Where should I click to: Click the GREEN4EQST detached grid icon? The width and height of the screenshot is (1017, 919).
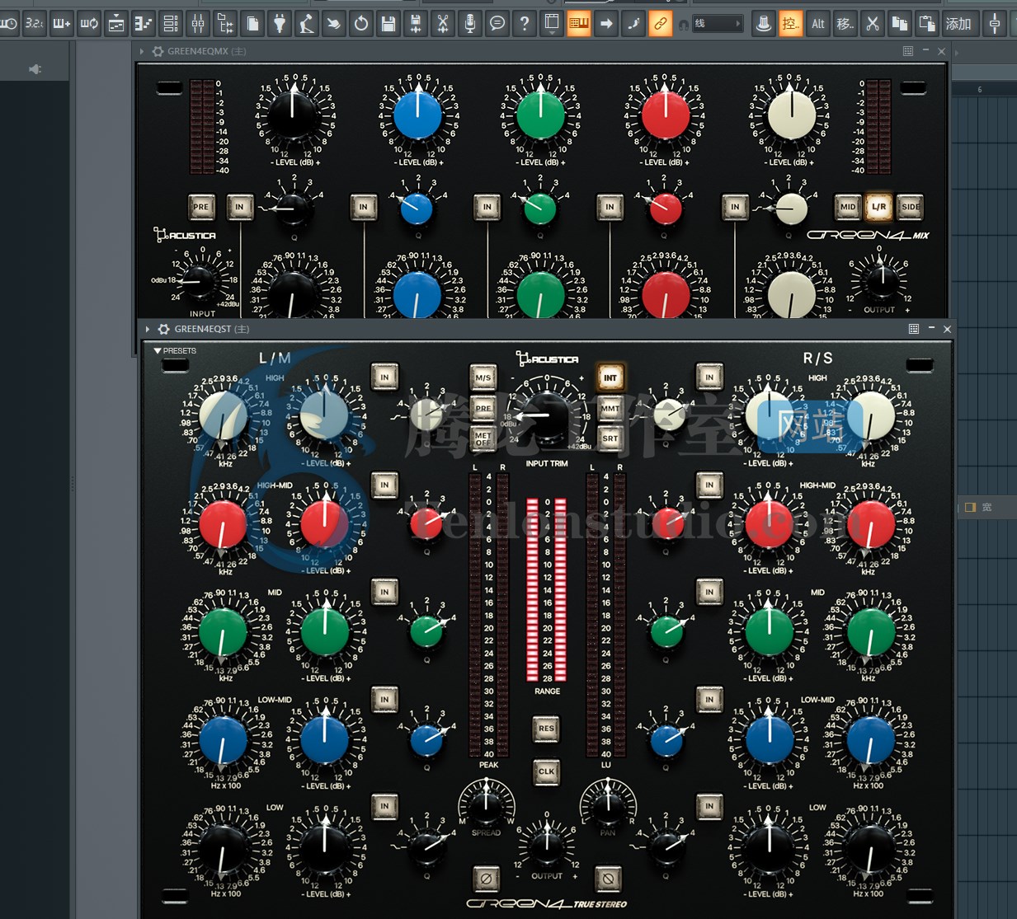914,329
